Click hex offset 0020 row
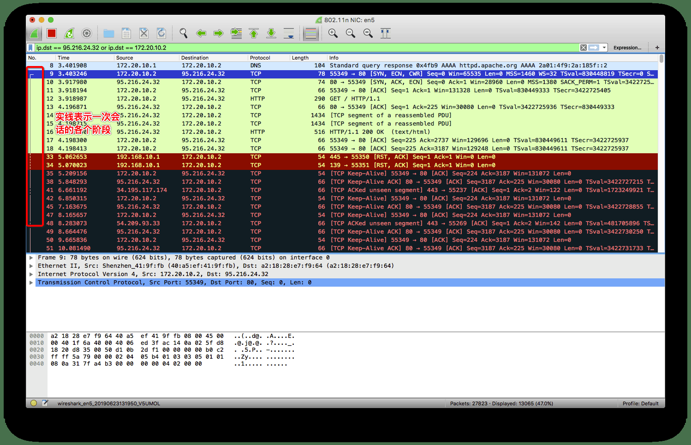The image size is (691, 445). click(36, 350)
